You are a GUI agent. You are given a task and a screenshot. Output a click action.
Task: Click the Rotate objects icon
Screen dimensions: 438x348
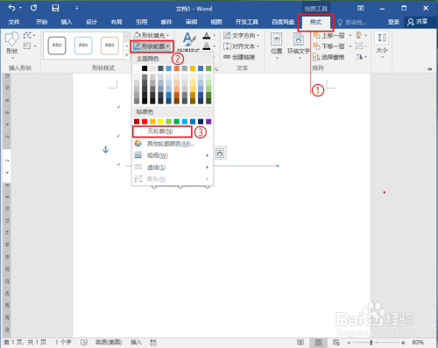tap(359, 57)
